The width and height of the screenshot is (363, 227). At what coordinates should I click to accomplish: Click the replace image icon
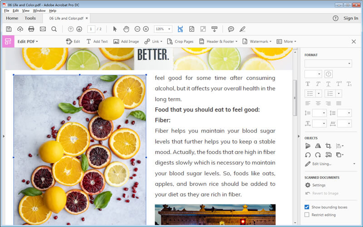coord(328,155)
